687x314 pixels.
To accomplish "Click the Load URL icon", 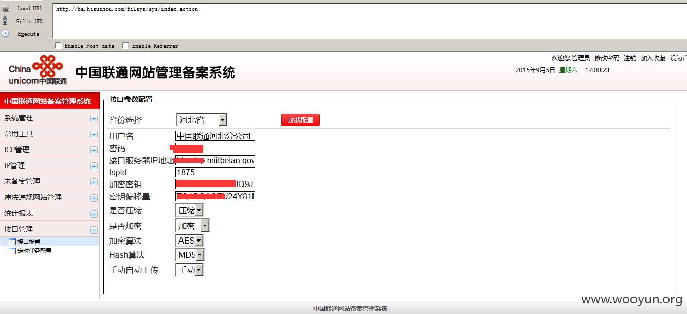I will point(6,8).
